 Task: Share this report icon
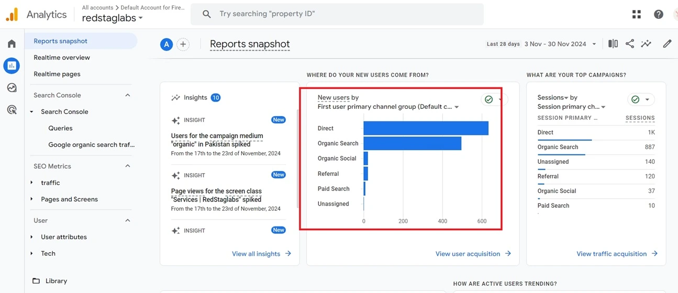pos(630,44)
